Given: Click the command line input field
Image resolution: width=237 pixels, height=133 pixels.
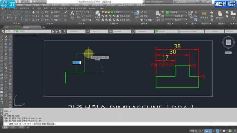Looking at the screenshot, I should click(120, 124).
